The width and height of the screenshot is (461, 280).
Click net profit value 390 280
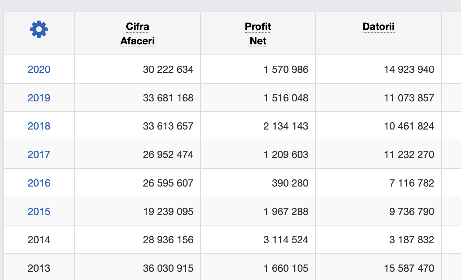[290, 183]
